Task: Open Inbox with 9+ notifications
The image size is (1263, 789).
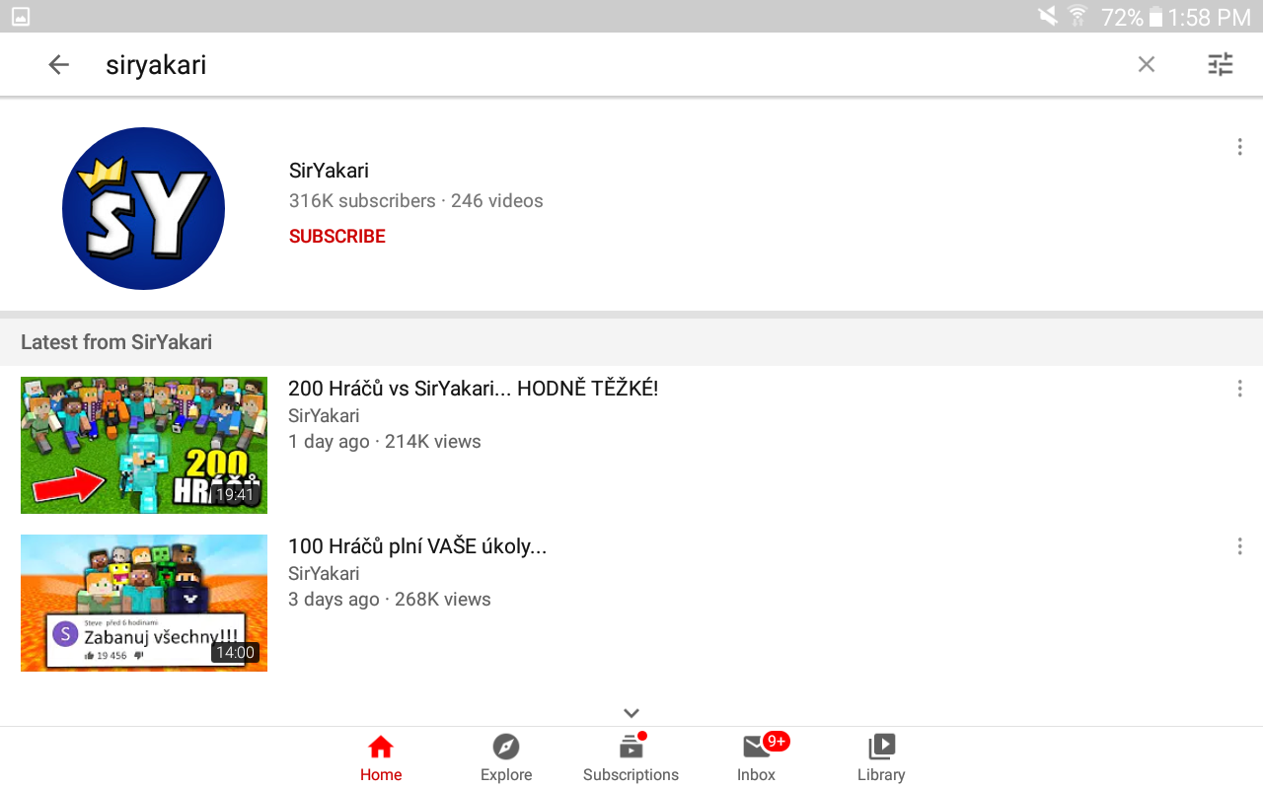Action: point(757,758)
